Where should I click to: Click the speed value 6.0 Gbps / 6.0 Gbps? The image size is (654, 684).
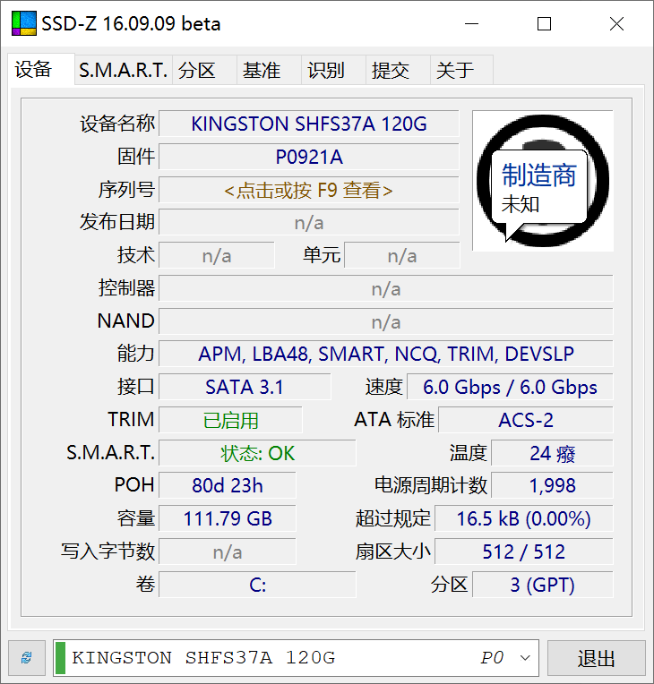510,387
